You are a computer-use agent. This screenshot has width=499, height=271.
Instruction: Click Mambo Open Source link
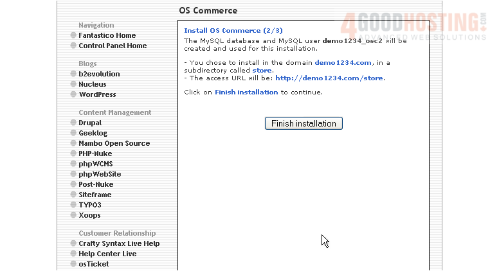[114, 143]
